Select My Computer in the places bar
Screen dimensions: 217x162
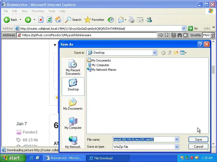pos(73,123)
